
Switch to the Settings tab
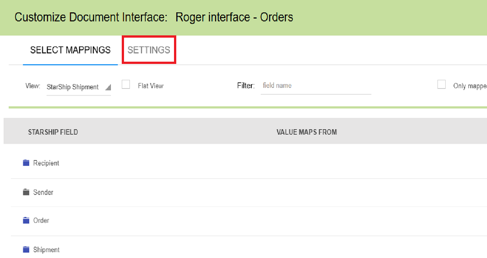[x=149, y=50]
